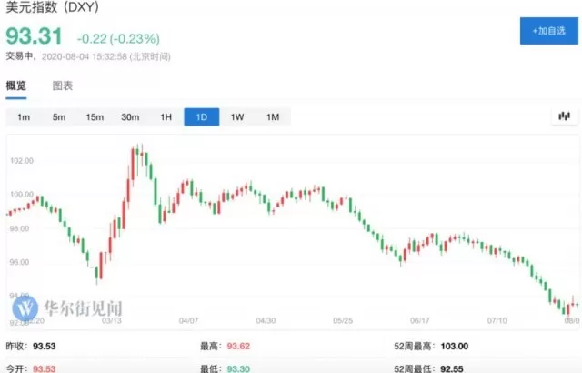Click the 93.31 current price
Viewport: 582px width, 373px height.
pyautogui.click(x=35, y=36)
